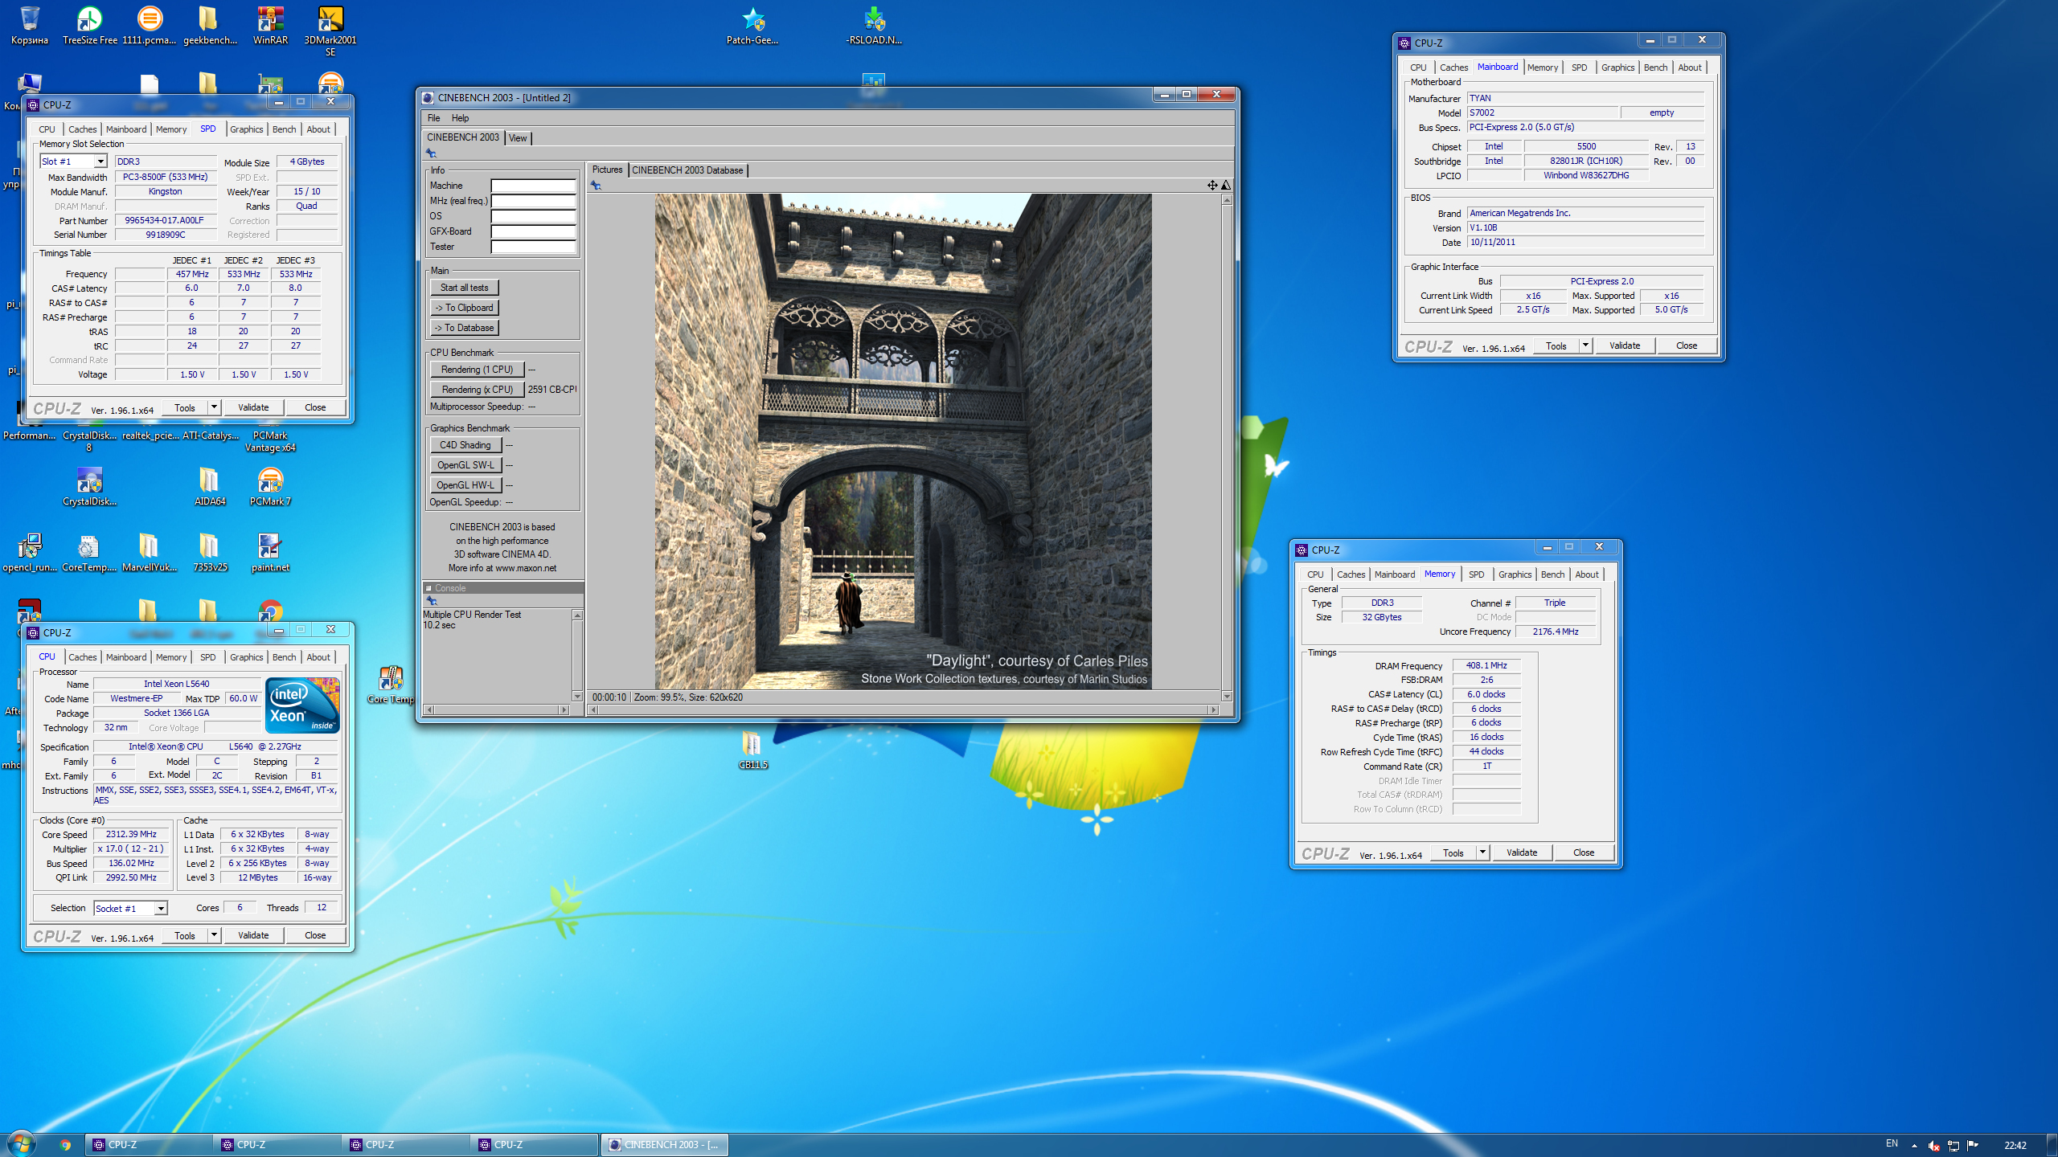Open the CB11.5 folder icon

tap(752, 750)
